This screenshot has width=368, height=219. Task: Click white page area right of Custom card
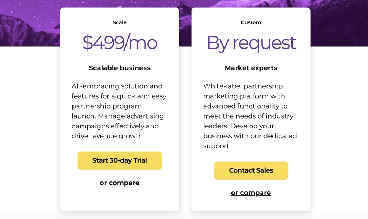(x=339, y=129)
